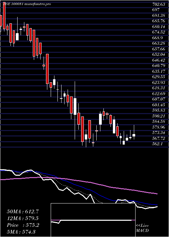Click the 590.21 price axis label
The image size is (169, 237).
[159, 116]
